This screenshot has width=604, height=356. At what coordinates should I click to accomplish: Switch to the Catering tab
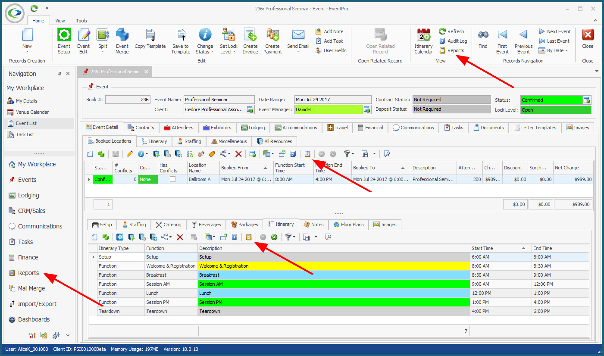coord(169,225)
